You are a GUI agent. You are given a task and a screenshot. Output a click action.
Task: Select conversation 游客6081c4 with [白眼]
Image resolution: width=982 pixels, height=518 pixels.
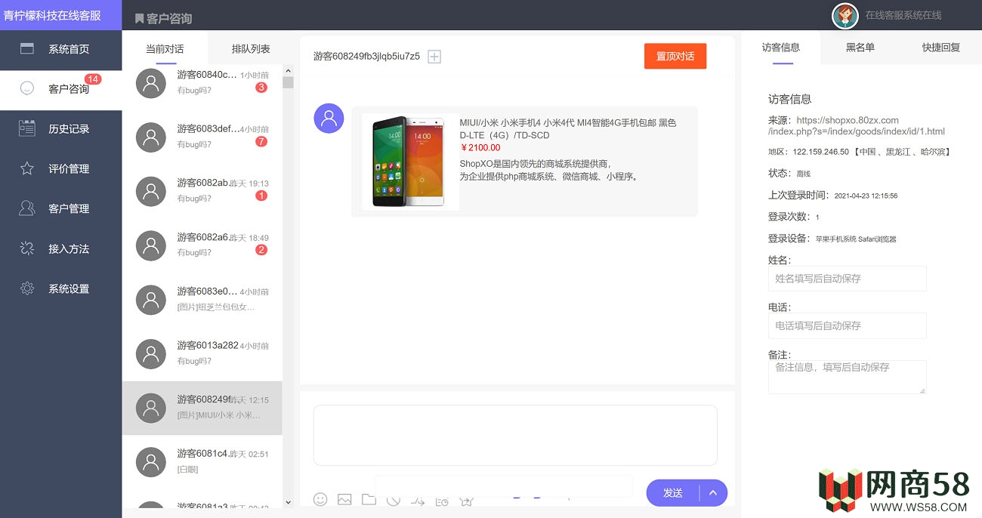[202, 462]
